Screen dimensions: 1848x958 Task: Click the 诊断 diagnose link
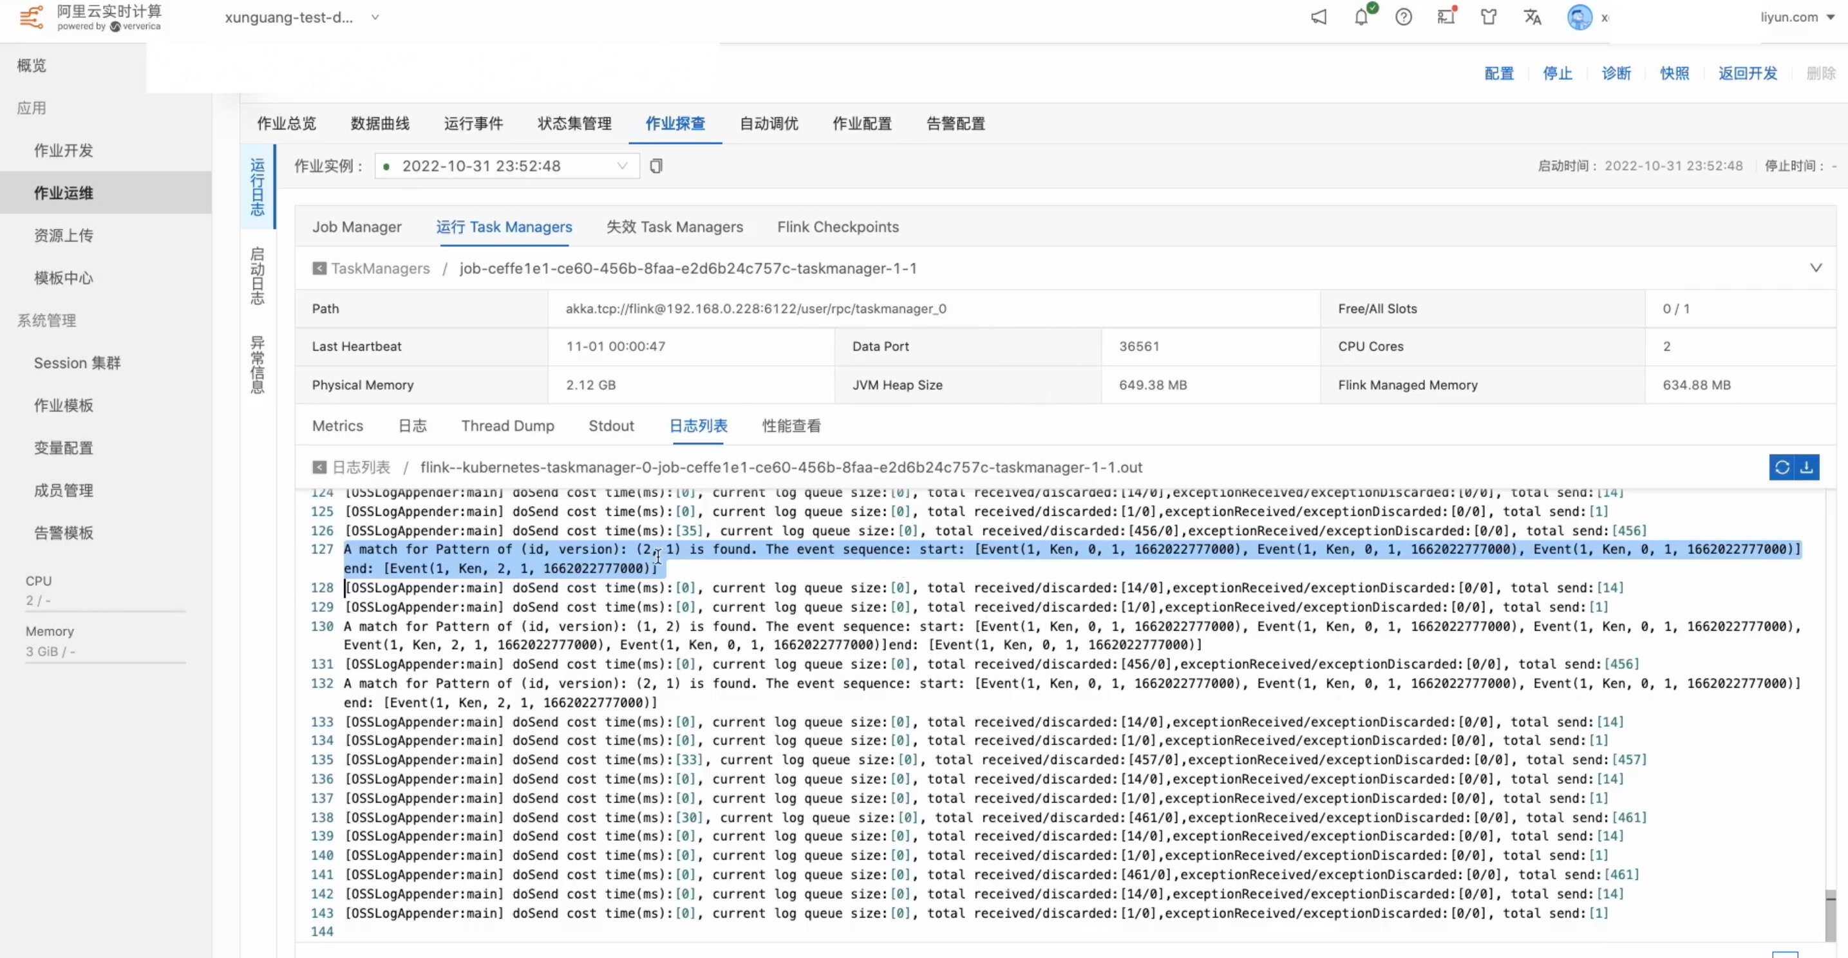pyautogui.click(x=1616, y=73)
